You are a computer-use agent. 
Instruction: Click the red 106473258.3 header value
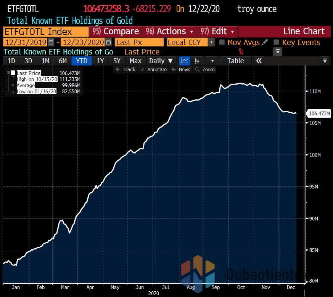coord(106,9)
